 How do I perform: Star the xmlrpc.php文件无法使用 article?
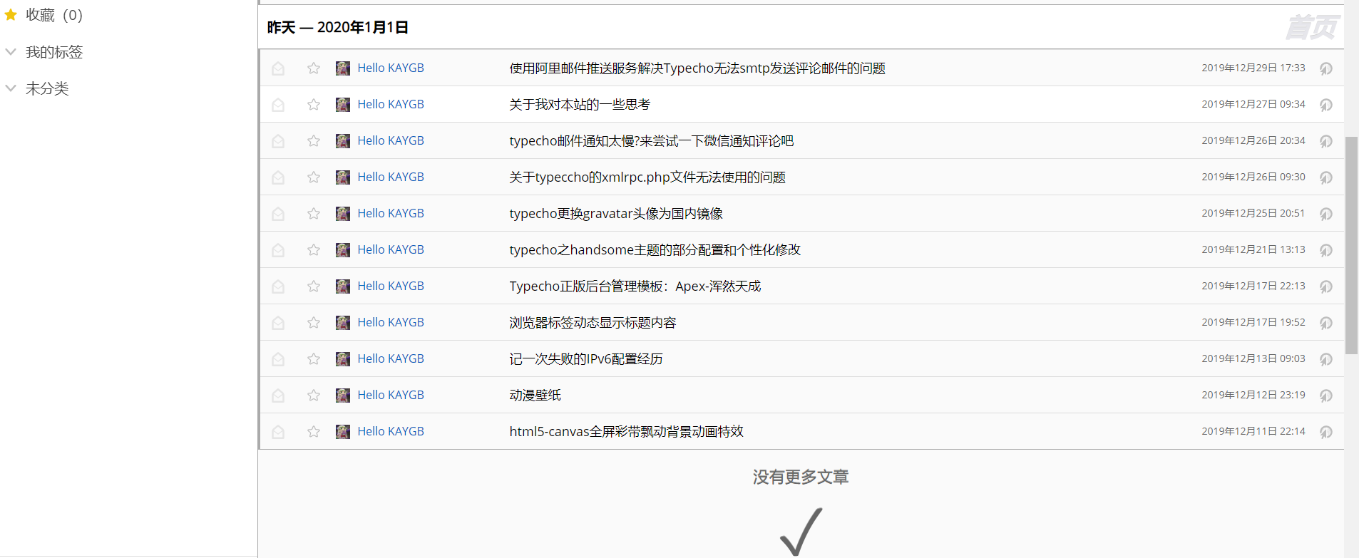click(314, 177)
